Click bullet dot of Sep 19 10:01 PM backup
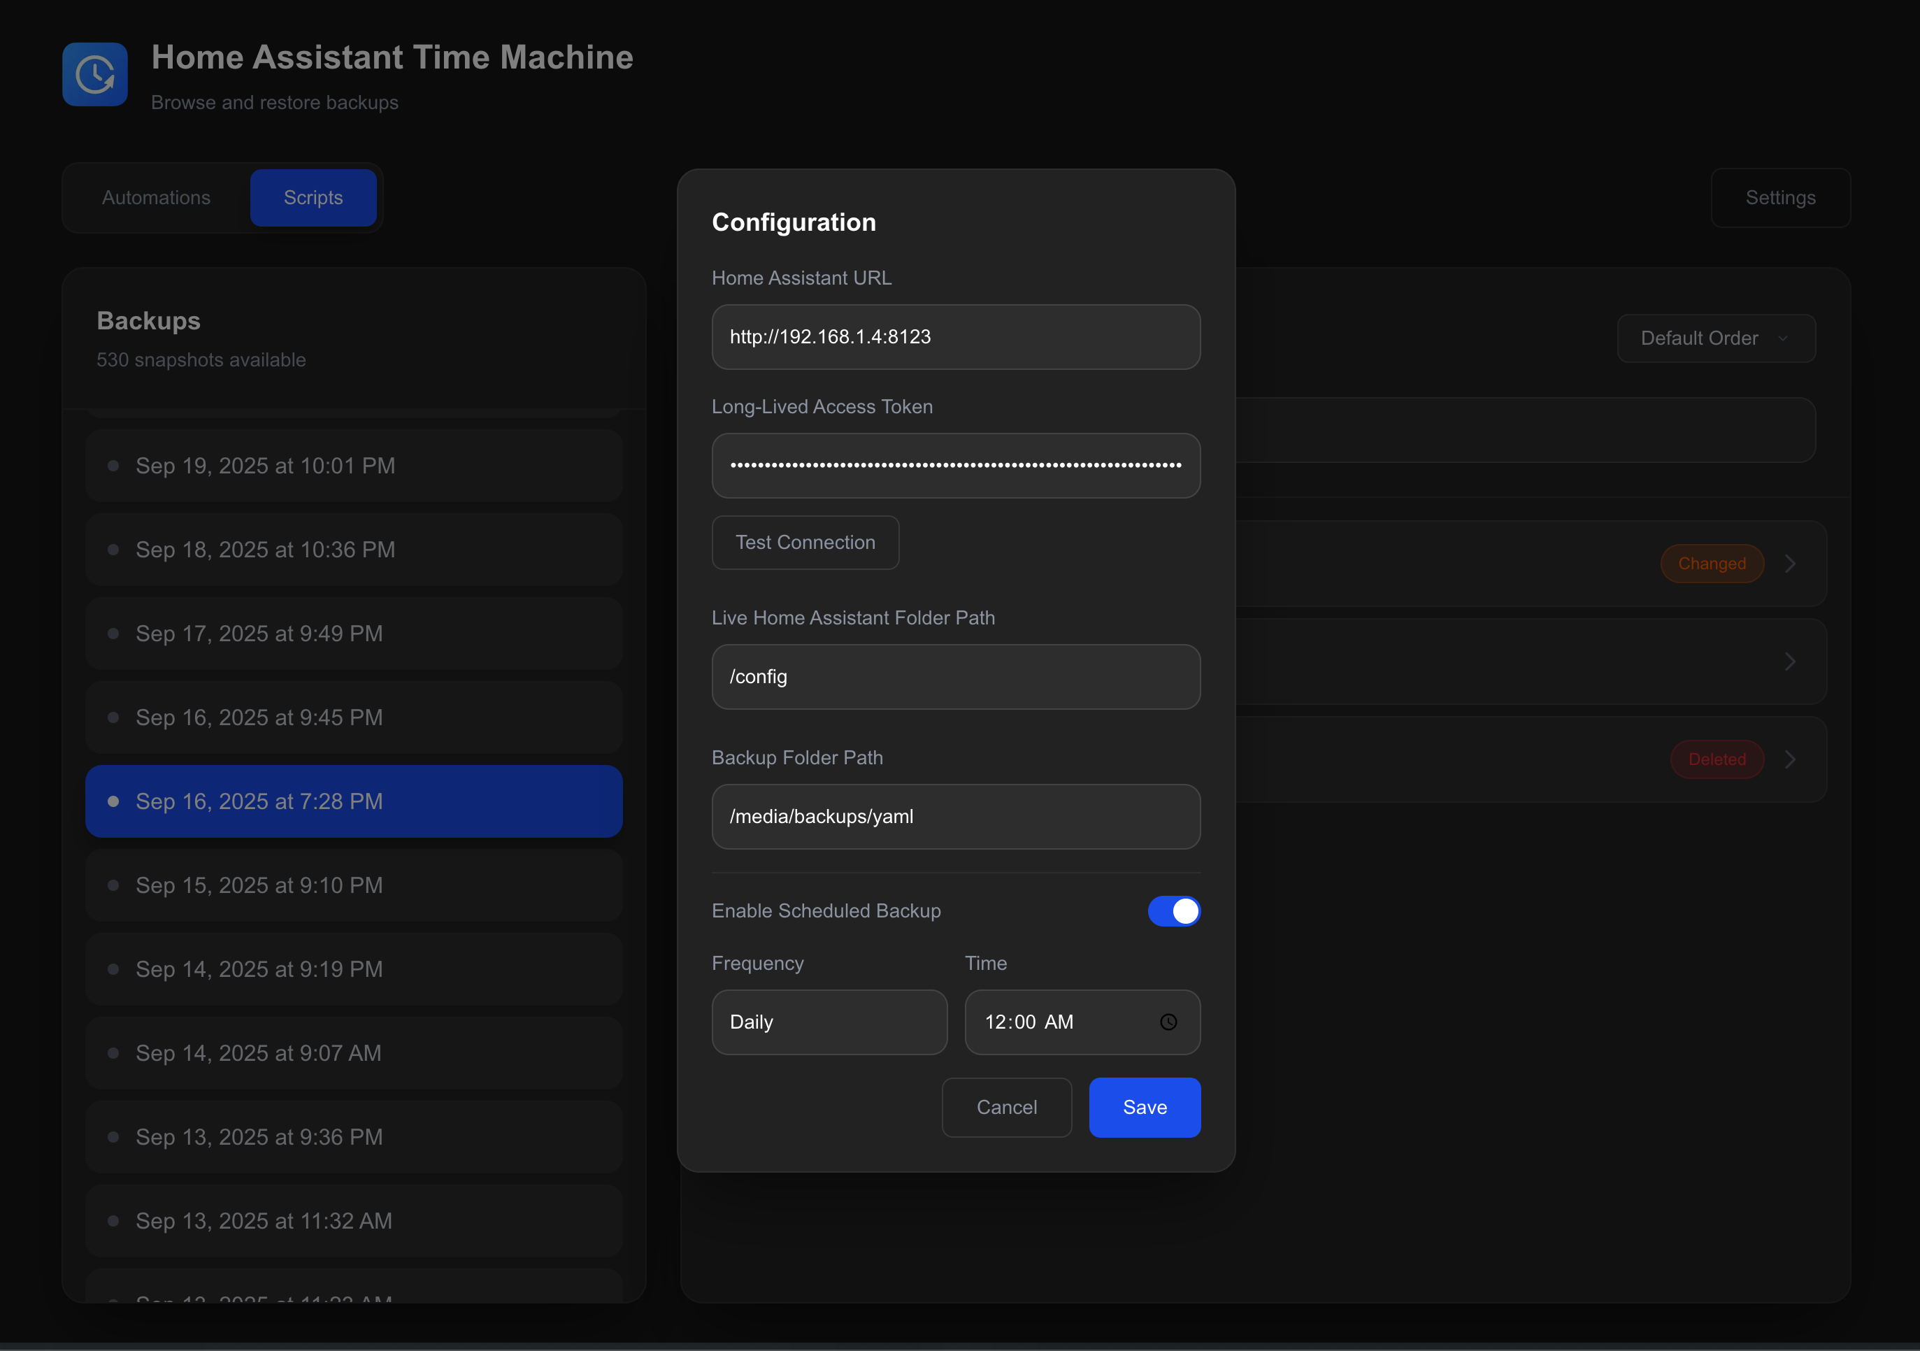Viewport: 1920px width, 1351px height. 113,466
